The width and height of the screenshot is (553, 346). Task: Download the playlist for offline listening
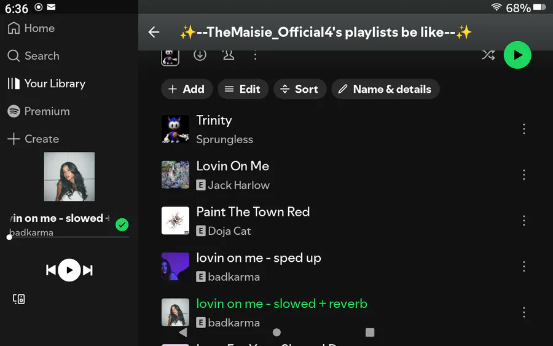[x=200, y=55]
